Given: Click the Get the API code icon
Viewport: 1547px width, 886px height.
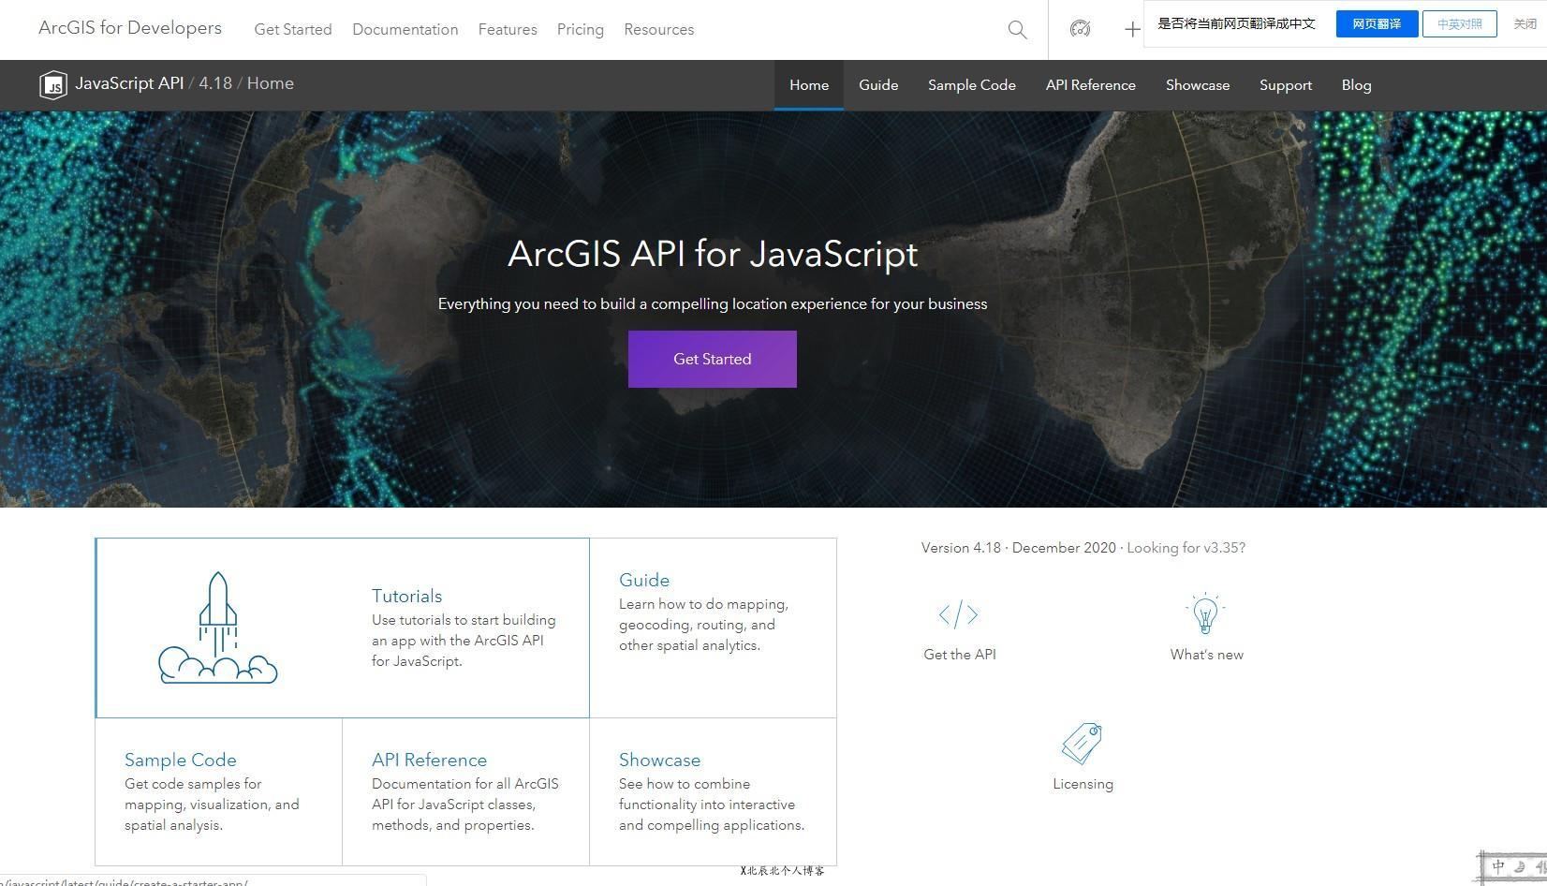Looking at the screenshot, I should (x=958, y=615).
